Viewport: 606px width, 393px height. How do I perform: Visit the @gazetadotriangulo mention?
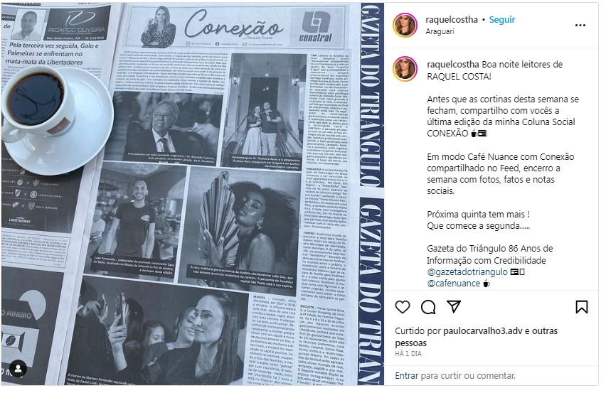point(467,271)
